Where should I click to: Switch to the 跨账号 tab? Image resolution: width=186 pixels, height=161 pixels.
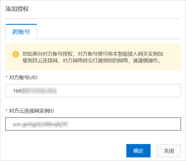tap(21, 32)
